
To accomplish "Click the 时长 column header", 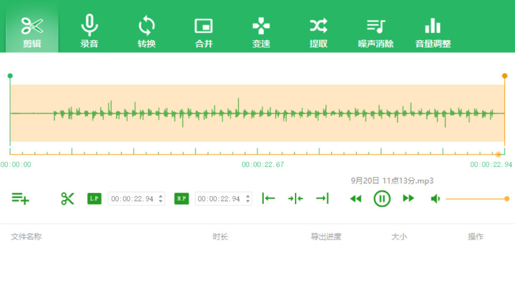I will (220, 237).
